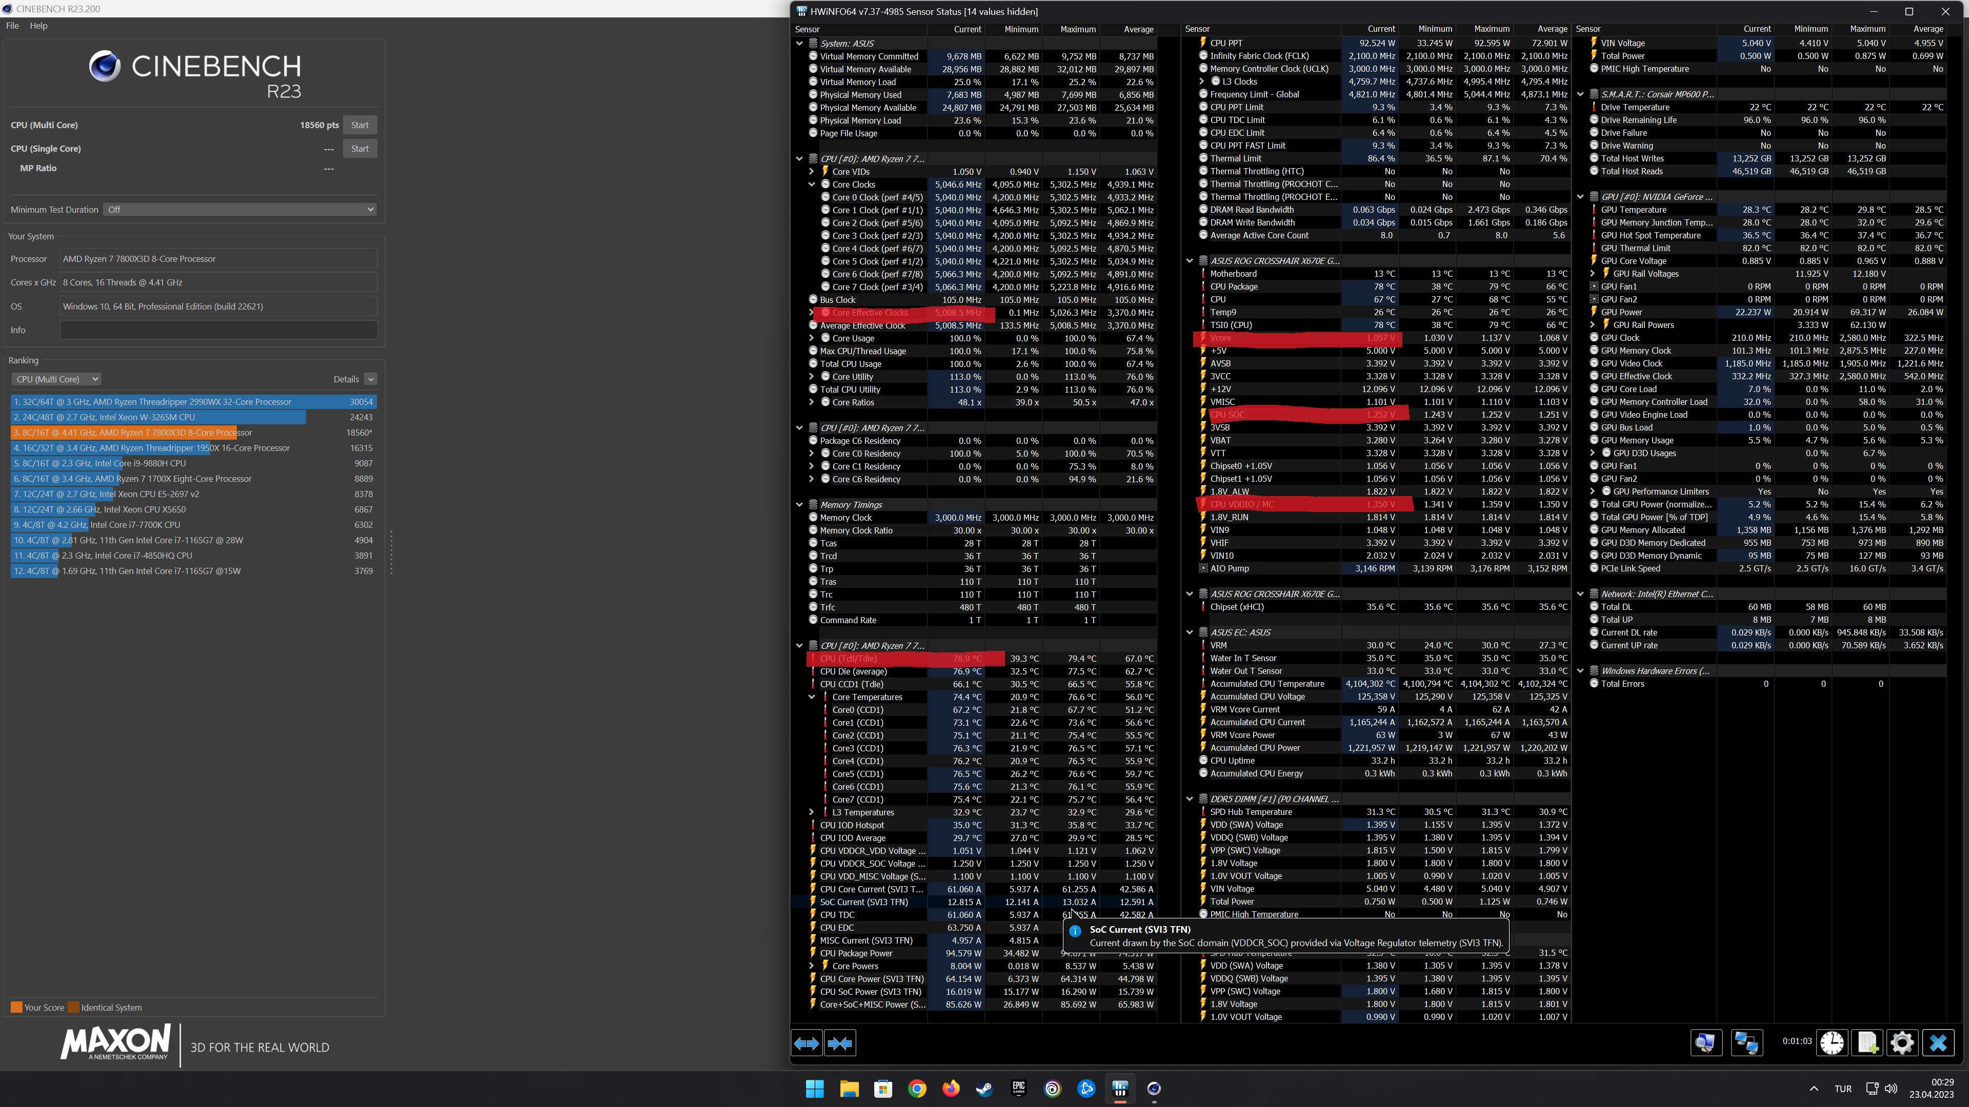Collapse the Core Temperatures node
Image resolution: width=1969 pixels, height=1107 pixels.
(x=812, y=697)
